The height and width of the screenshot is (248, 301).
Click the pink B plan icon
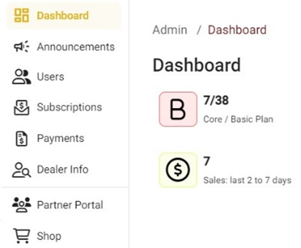pos(178,109)
